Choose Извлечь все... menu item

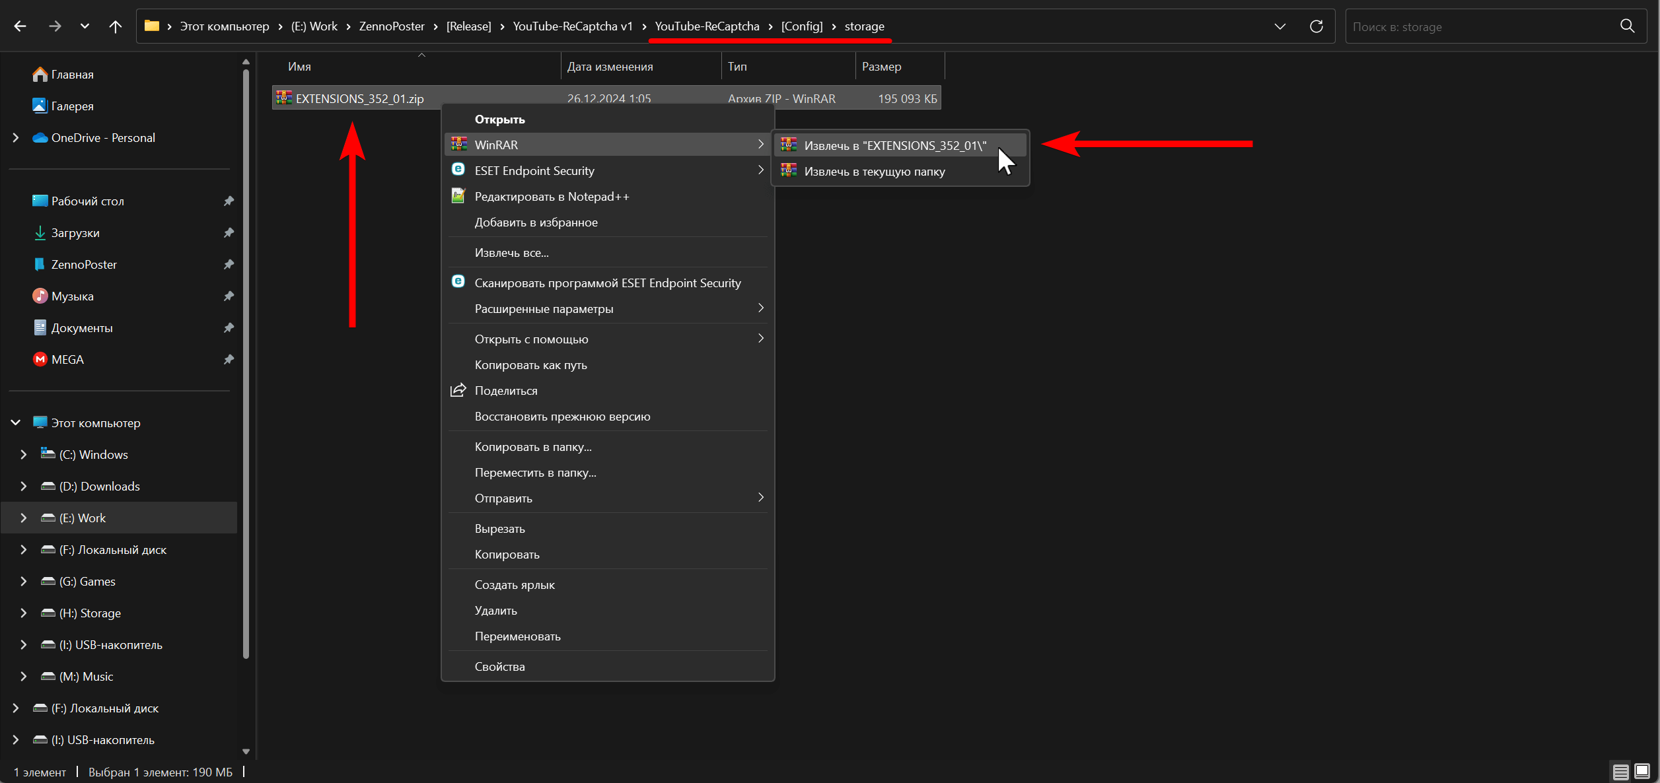point(608,253)
